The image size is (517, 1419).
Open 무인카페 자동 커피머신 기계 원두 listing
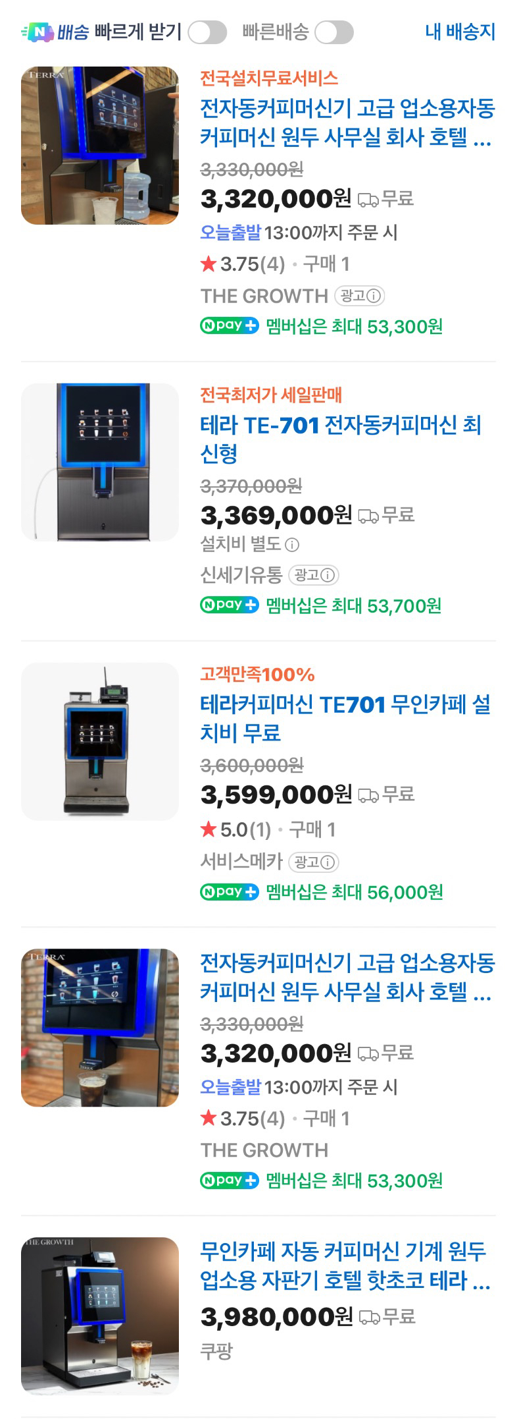[345, 1266]
